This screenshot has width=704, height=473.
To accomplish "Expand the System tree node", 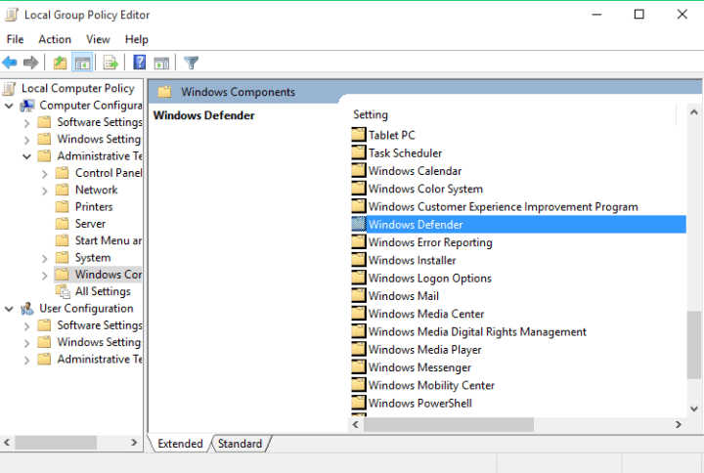I will point(44,259).
